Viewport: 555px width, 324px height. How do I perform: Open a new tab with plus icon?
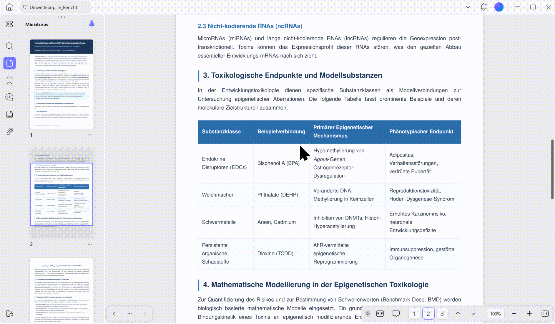[x=99, y=7]
